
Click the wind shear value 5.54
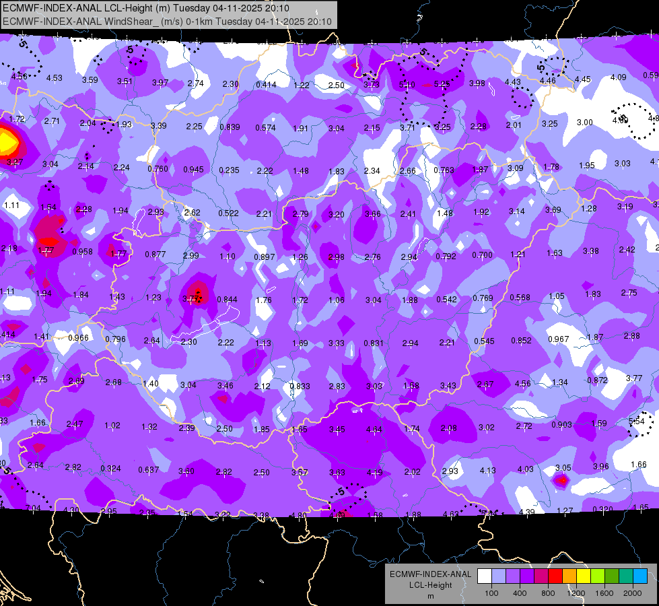coord(637,421)
